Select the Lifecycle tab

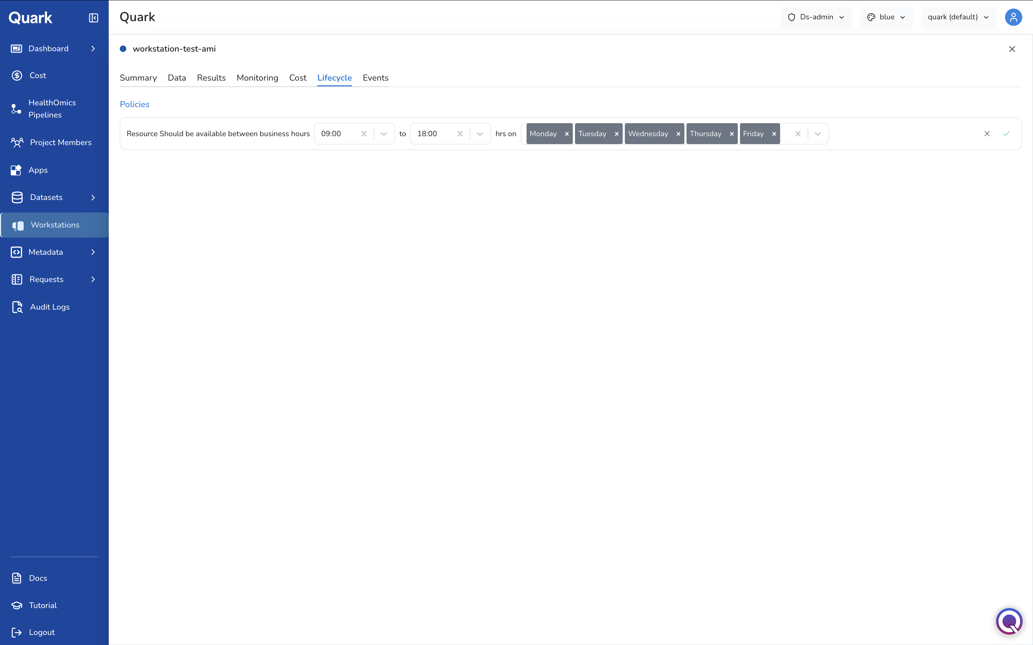point(334,78)
